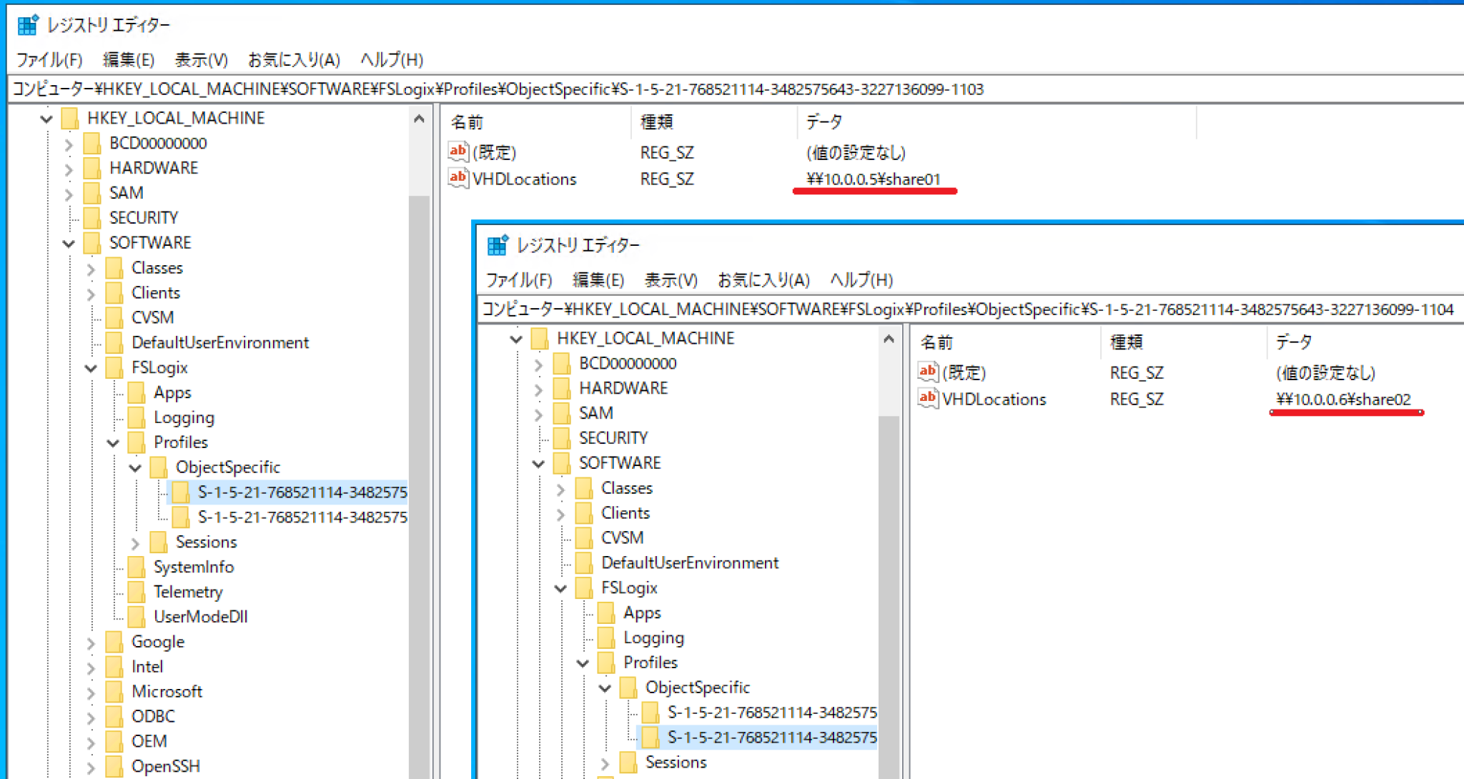The image size is (1464, 779).
Task: Click the VHDLocations ab icon in the back window
Action: click(457, 179)
